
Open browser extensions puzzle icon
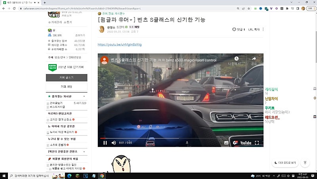click(287, 8)
